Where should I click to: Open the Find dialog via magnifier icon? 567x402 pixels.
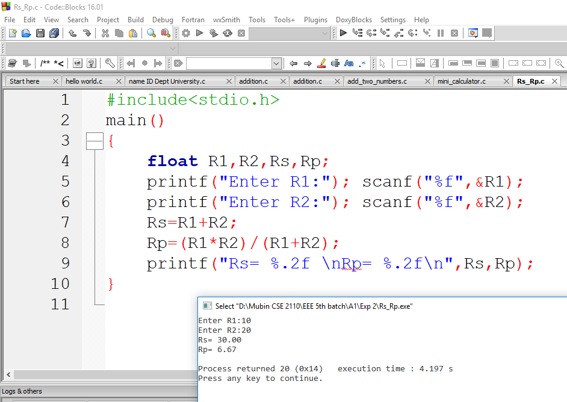pyautogui.click(x=151, y=33)
